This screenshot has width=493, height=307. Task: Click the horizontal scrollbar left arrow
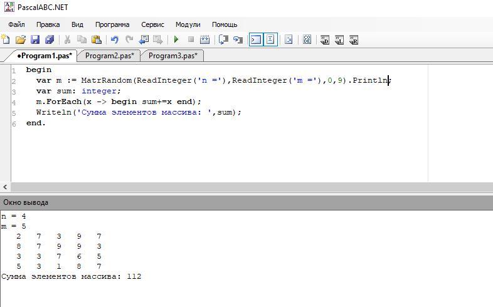(5, 187)
